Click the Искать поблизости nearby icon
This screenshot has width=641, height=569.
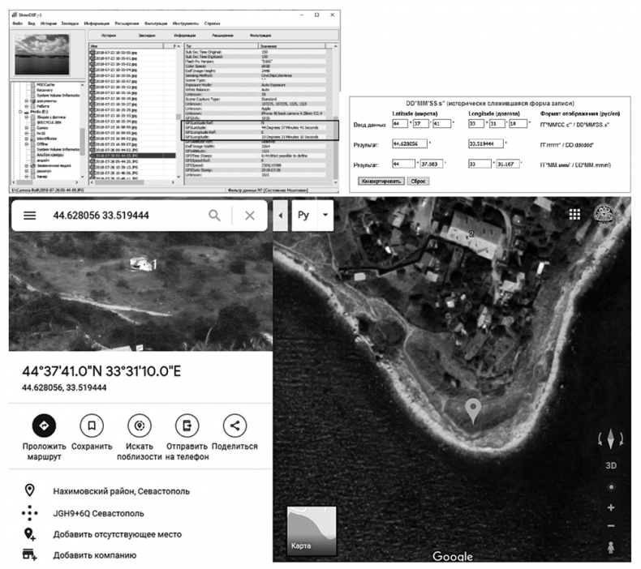140,425
